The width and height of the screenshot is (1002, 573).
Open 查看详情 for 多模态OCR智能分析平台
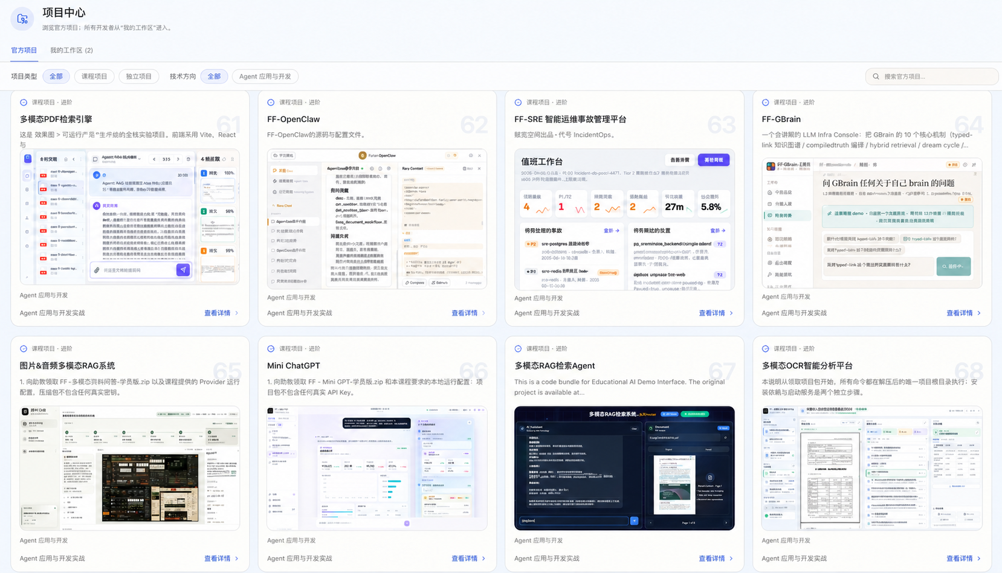963,559
